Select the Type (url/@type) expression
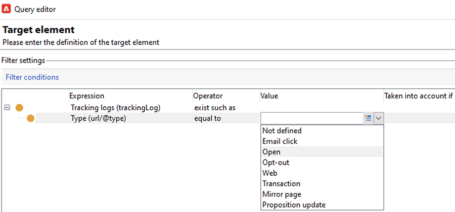Image resolution: width=455 pixels, height=212 pixels. coord(98,118)
